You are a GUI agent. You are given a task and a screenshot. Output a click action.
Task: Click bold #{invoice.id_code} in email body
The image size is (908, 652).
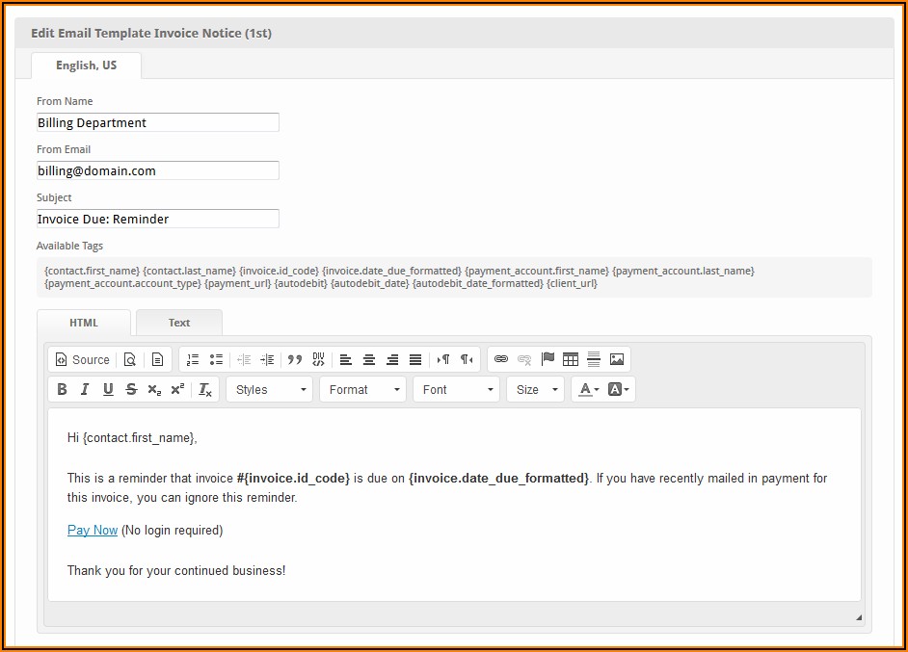pos(293,479)
